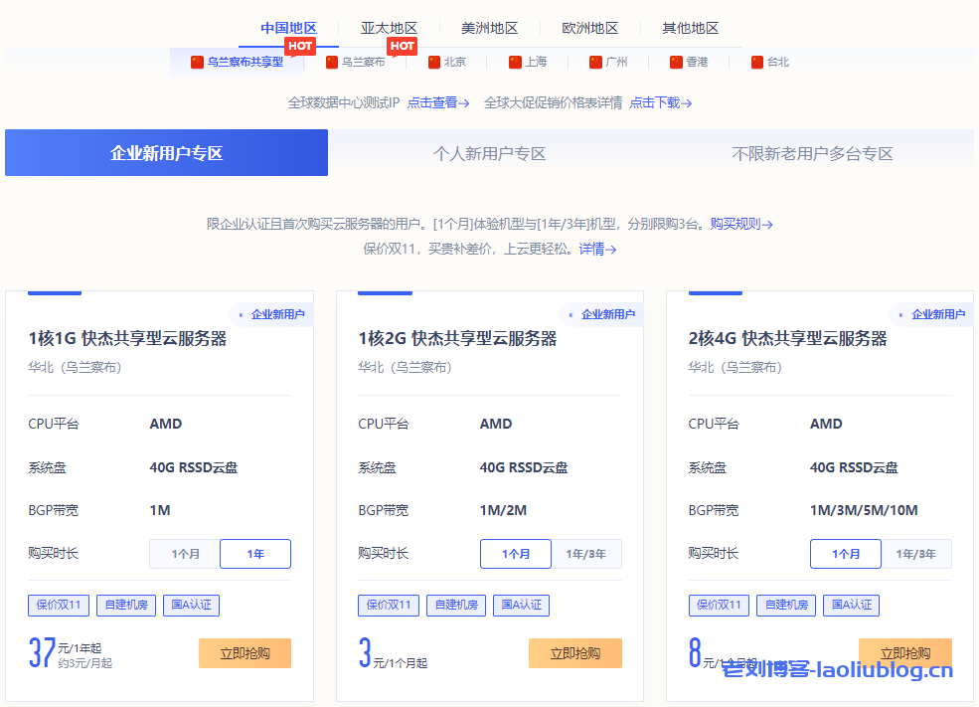This screenshot has width=979, height=707.
Task: Open 点击查看 test IP link
Action: [437, 102]
